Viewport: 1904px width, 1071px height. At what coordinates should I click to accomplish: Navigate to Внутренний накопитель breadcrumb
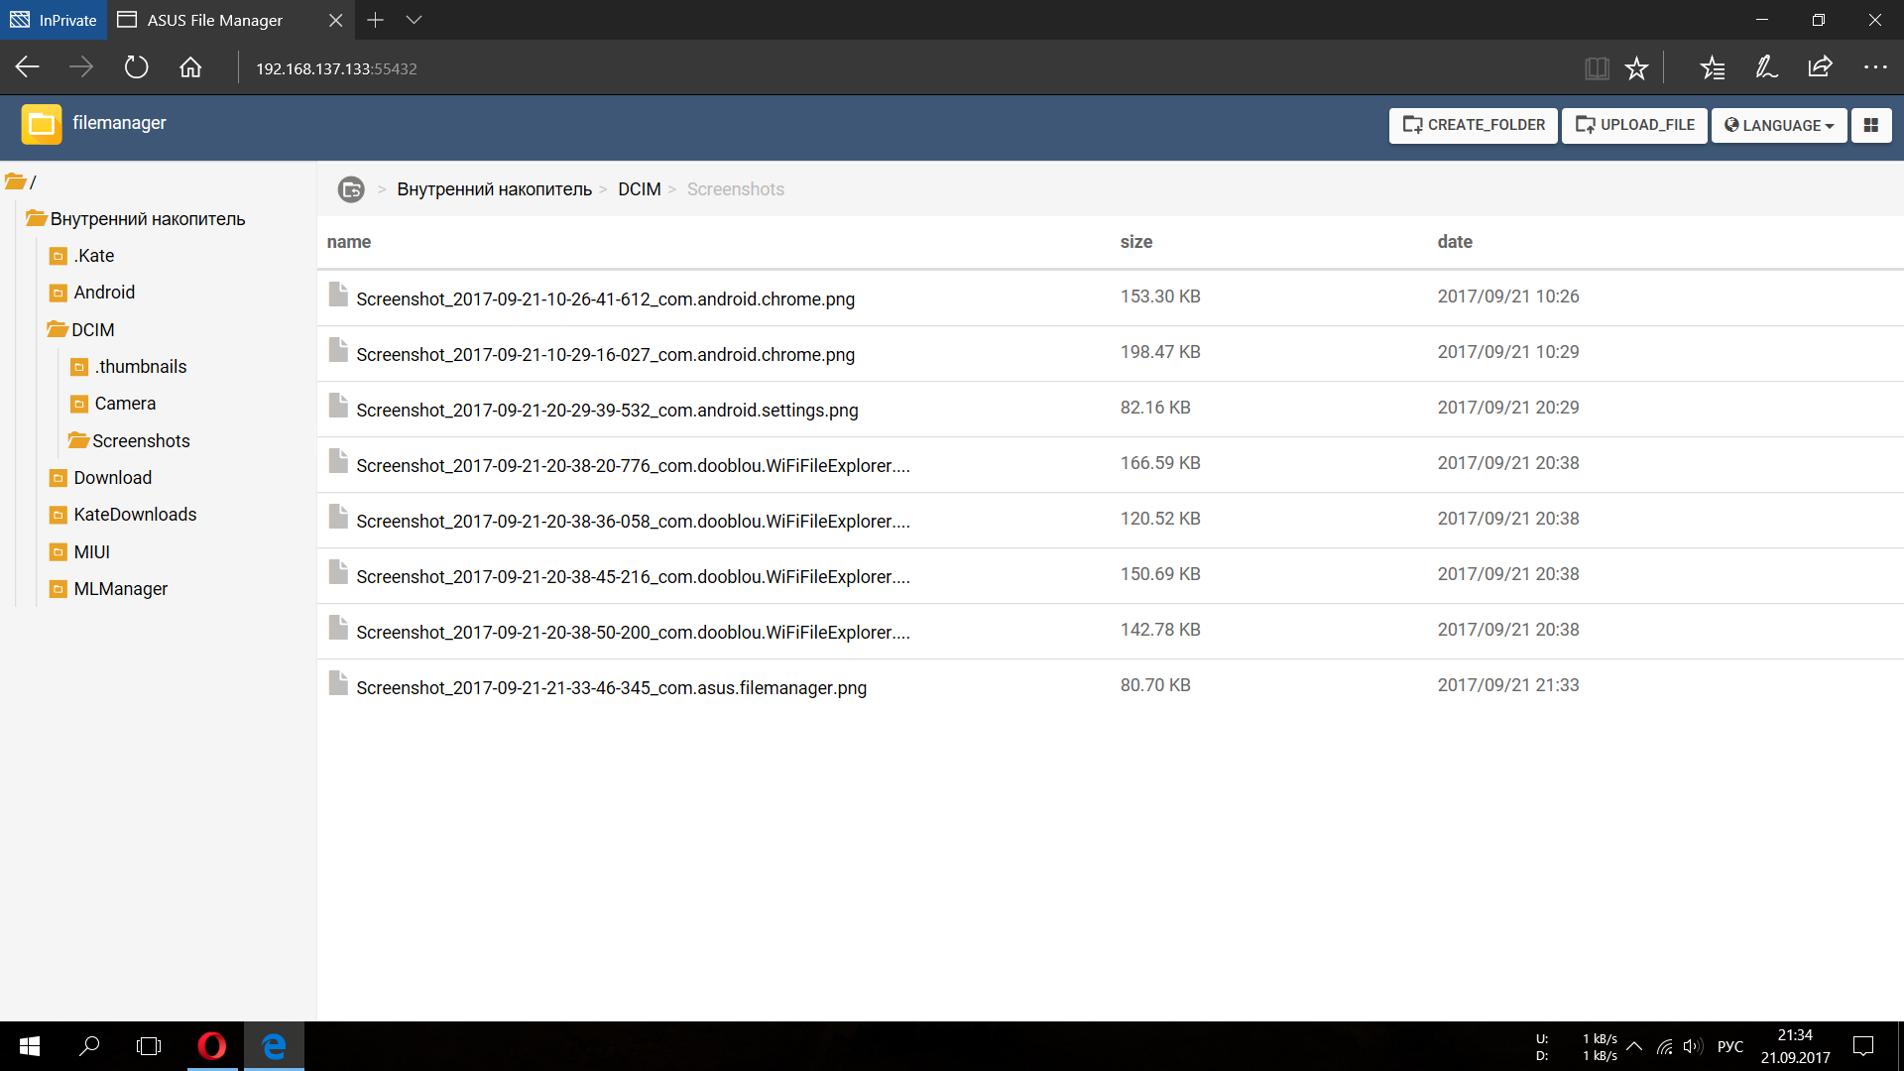(x=494, y=189)
